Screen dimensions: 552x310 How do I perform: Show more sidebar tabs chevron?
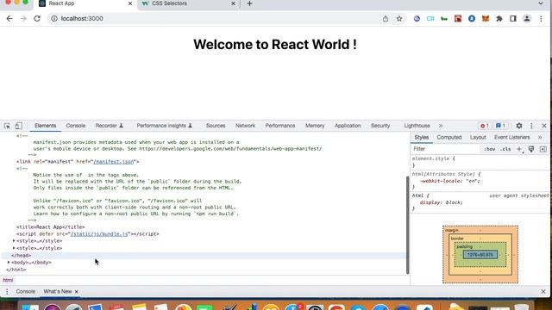click(x=540, y=138)
